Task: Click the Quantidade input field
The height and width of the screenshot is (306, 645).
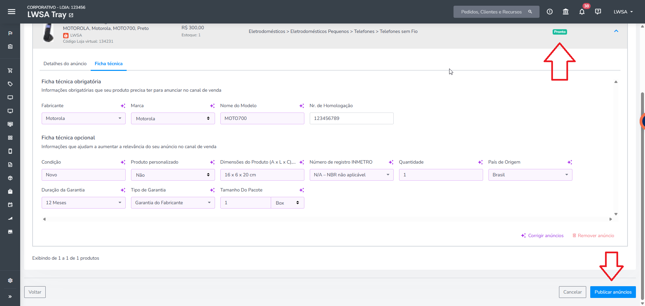Action: click(441, 175)
